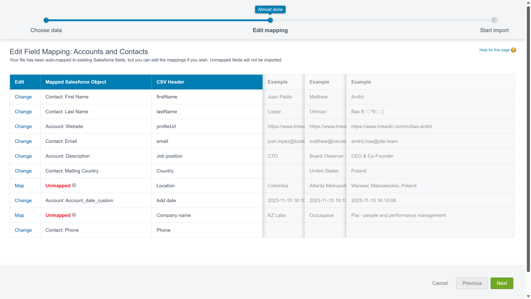Click the Mapped Salesforce Object column header
531x299 pixels.
(76, 82)
